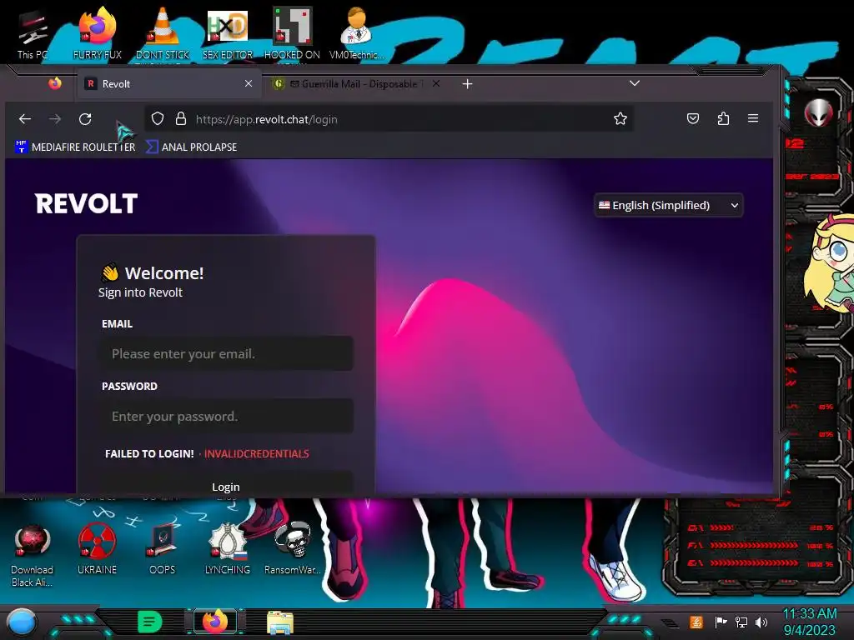The image size is (854, 640).
Task: Select the Download Black Ali desktop icon
Action: tap(33, 555)
